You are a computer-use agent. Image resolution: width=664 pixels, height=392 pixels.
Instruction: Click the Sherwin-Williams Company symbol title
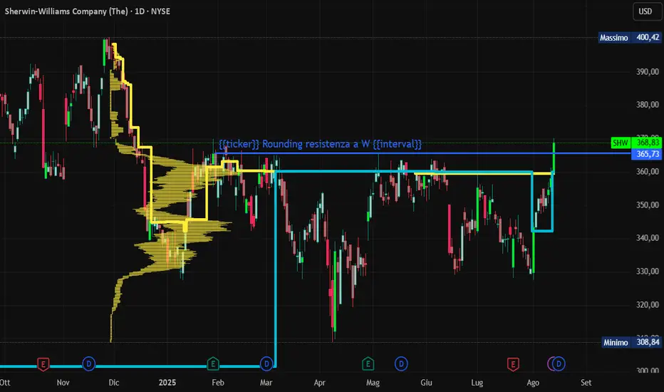(87, 11)
